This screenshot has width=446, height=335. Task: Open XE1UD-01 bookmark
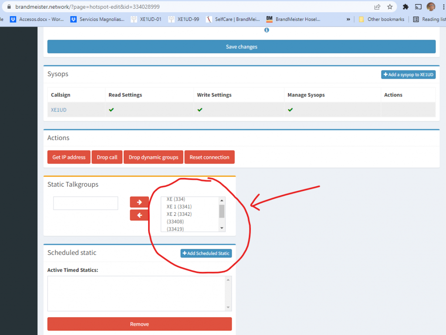[x=146, y=19]
